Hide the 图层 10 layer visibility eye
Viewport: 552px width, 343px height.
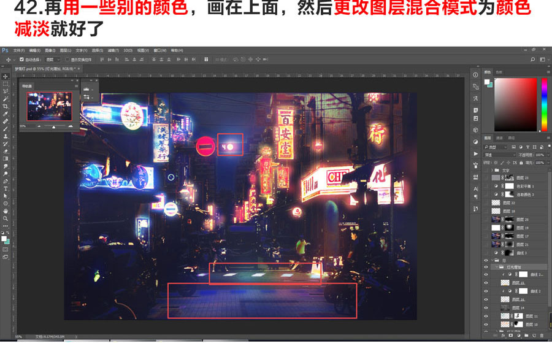(x=486, y=325)
